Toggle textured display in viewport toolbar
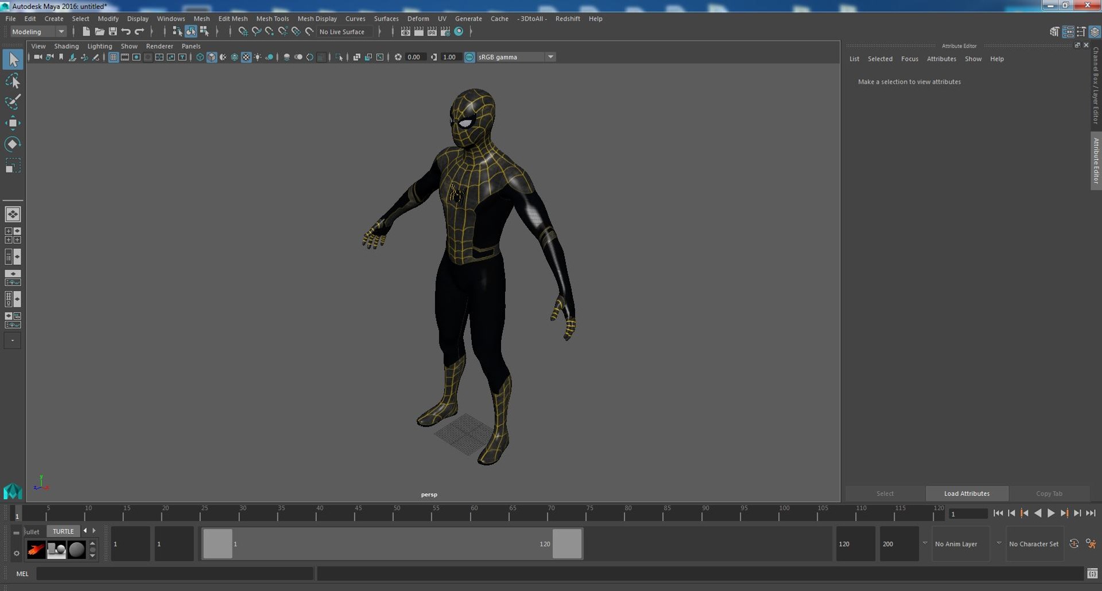Viewport: 1102px width, 591px height. point(246,57)
